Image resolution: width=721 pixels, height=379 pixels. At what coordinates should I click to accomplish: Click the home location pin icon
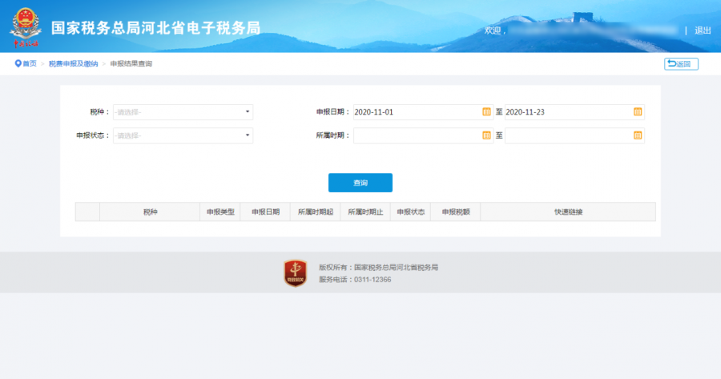18,63
